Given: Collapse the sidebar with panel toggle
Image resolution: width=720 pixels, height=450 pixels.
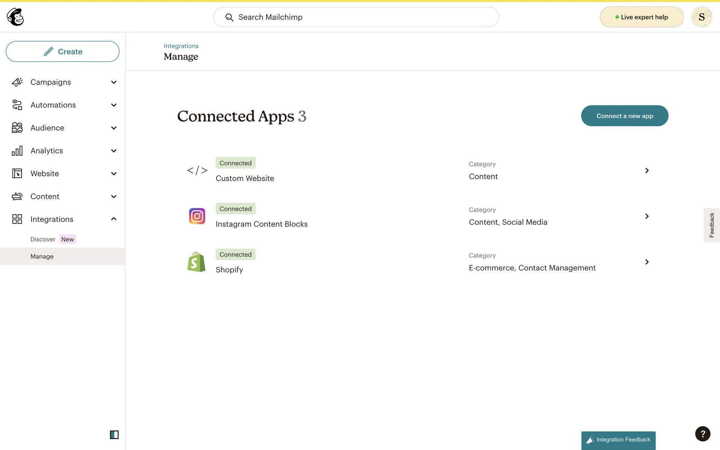Looking at the screenshot, I should [114, 435].
